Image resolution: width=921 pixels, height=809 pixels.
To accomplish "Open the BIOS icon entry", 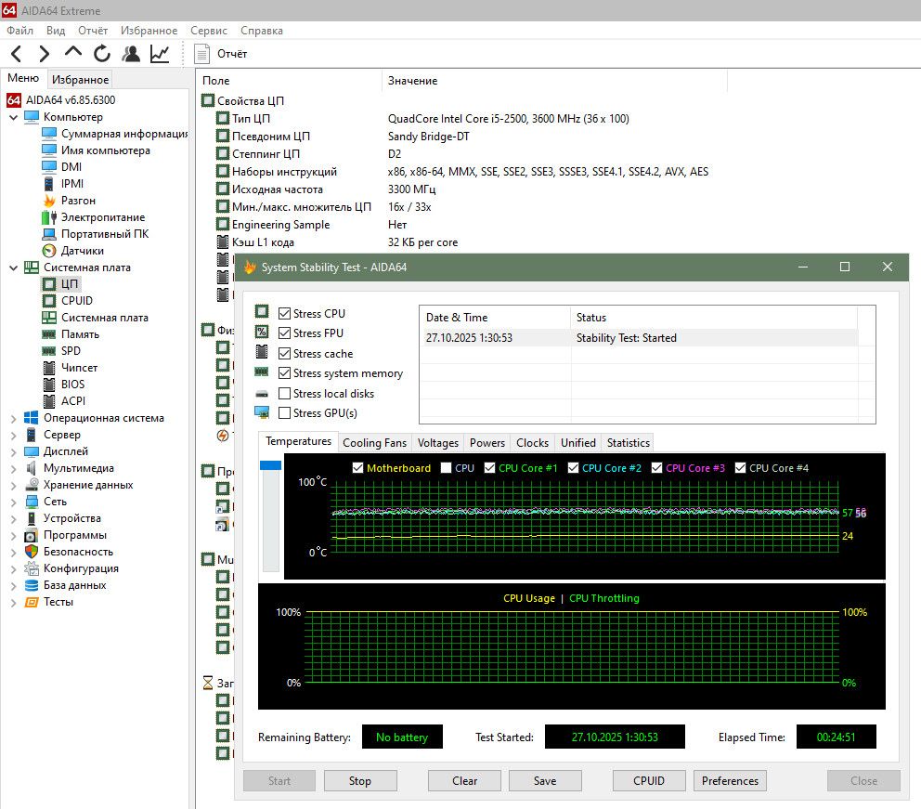I will 50,385.
